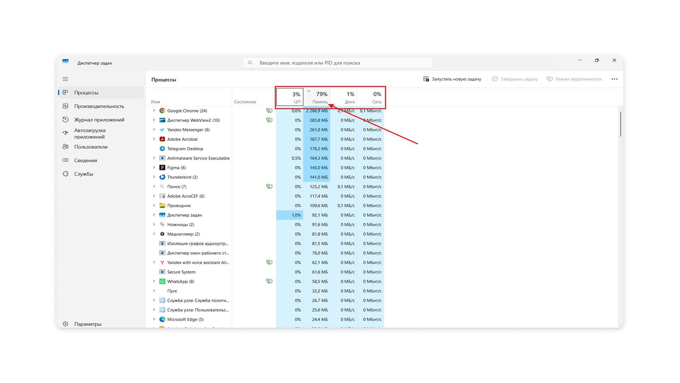
Task: Click the Thunderbird process icon
Action: (x=162, y=177)
